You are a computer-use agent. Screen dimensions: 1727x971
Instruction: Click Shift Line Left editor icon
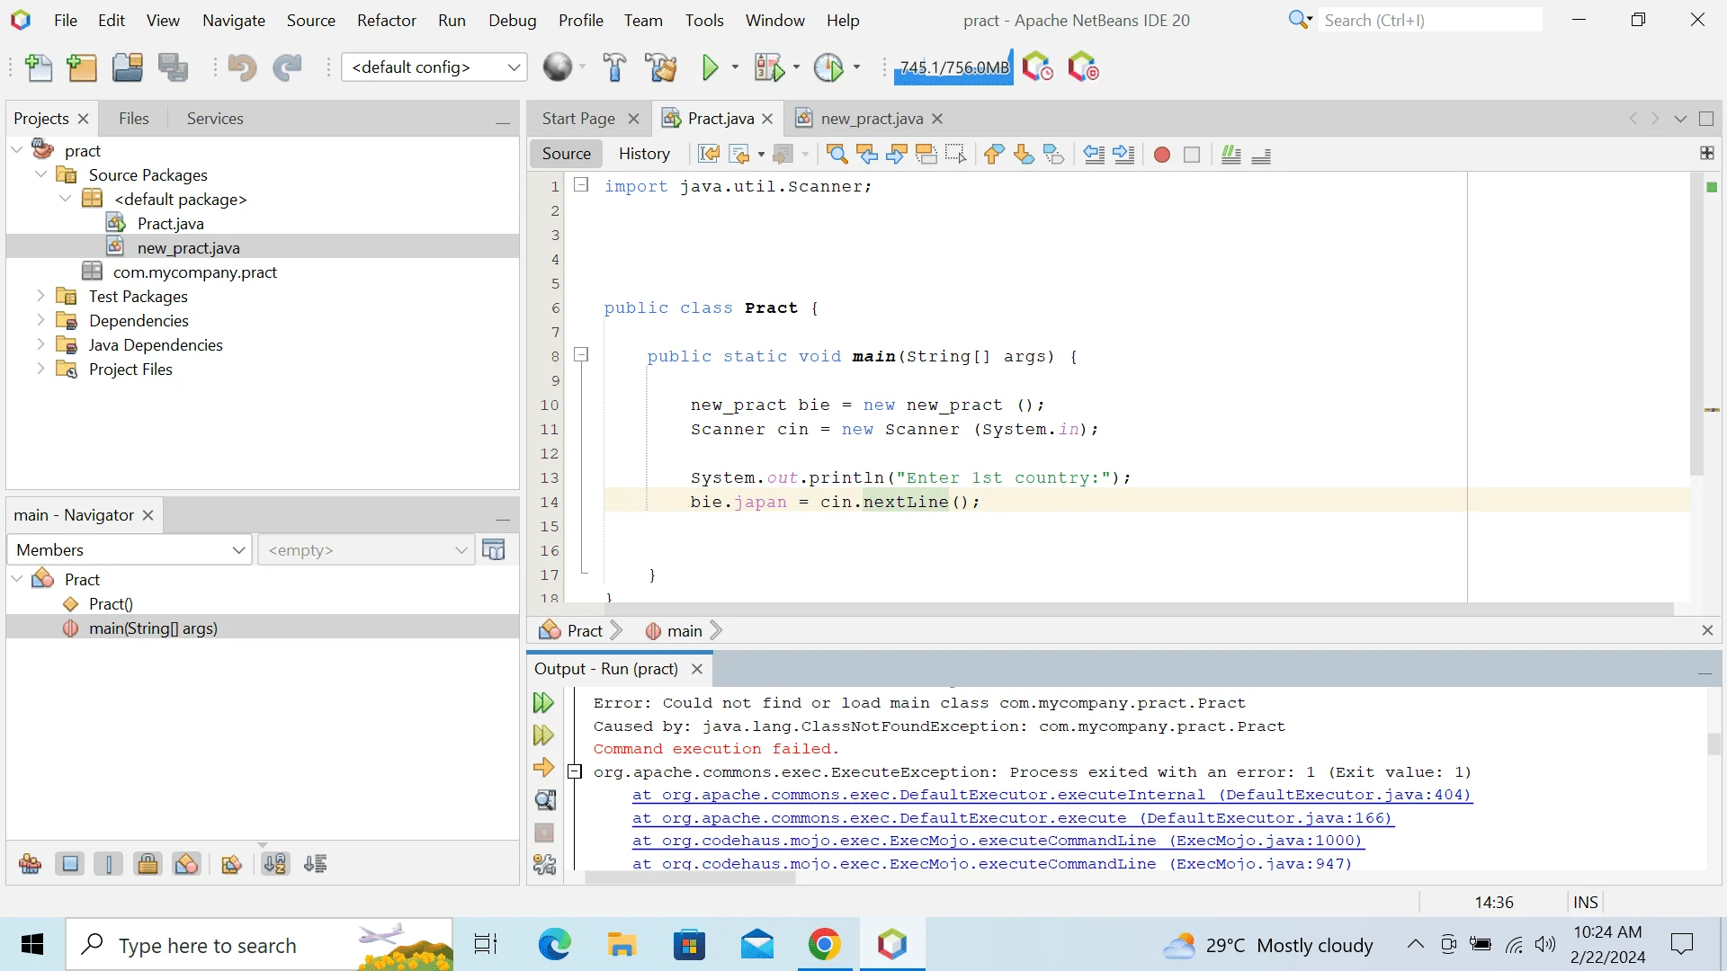[1094, 155]
